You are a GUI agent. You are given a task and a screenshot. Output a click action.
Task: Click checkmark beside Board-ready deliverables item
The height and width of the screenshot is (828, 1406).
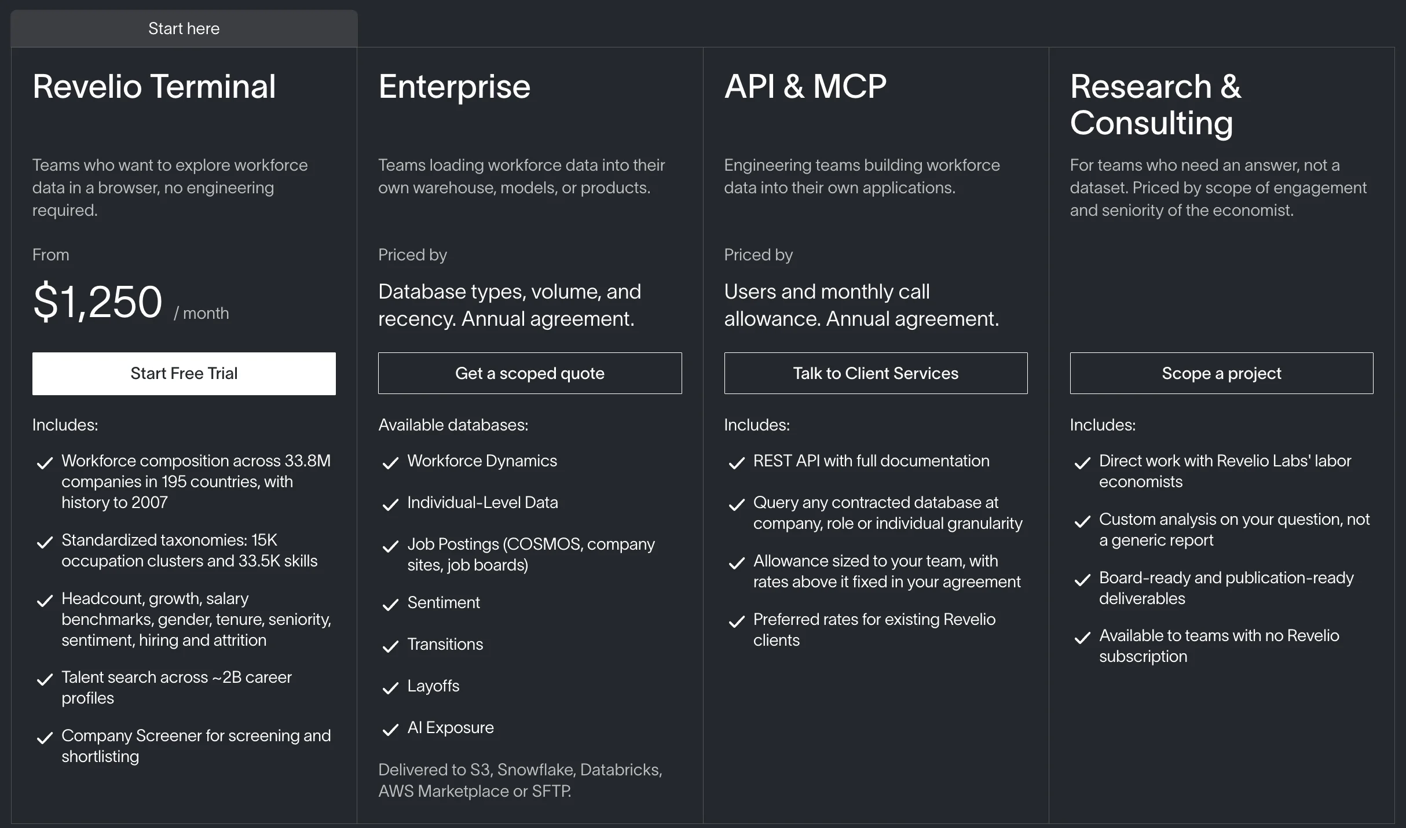click(1082, 580)
